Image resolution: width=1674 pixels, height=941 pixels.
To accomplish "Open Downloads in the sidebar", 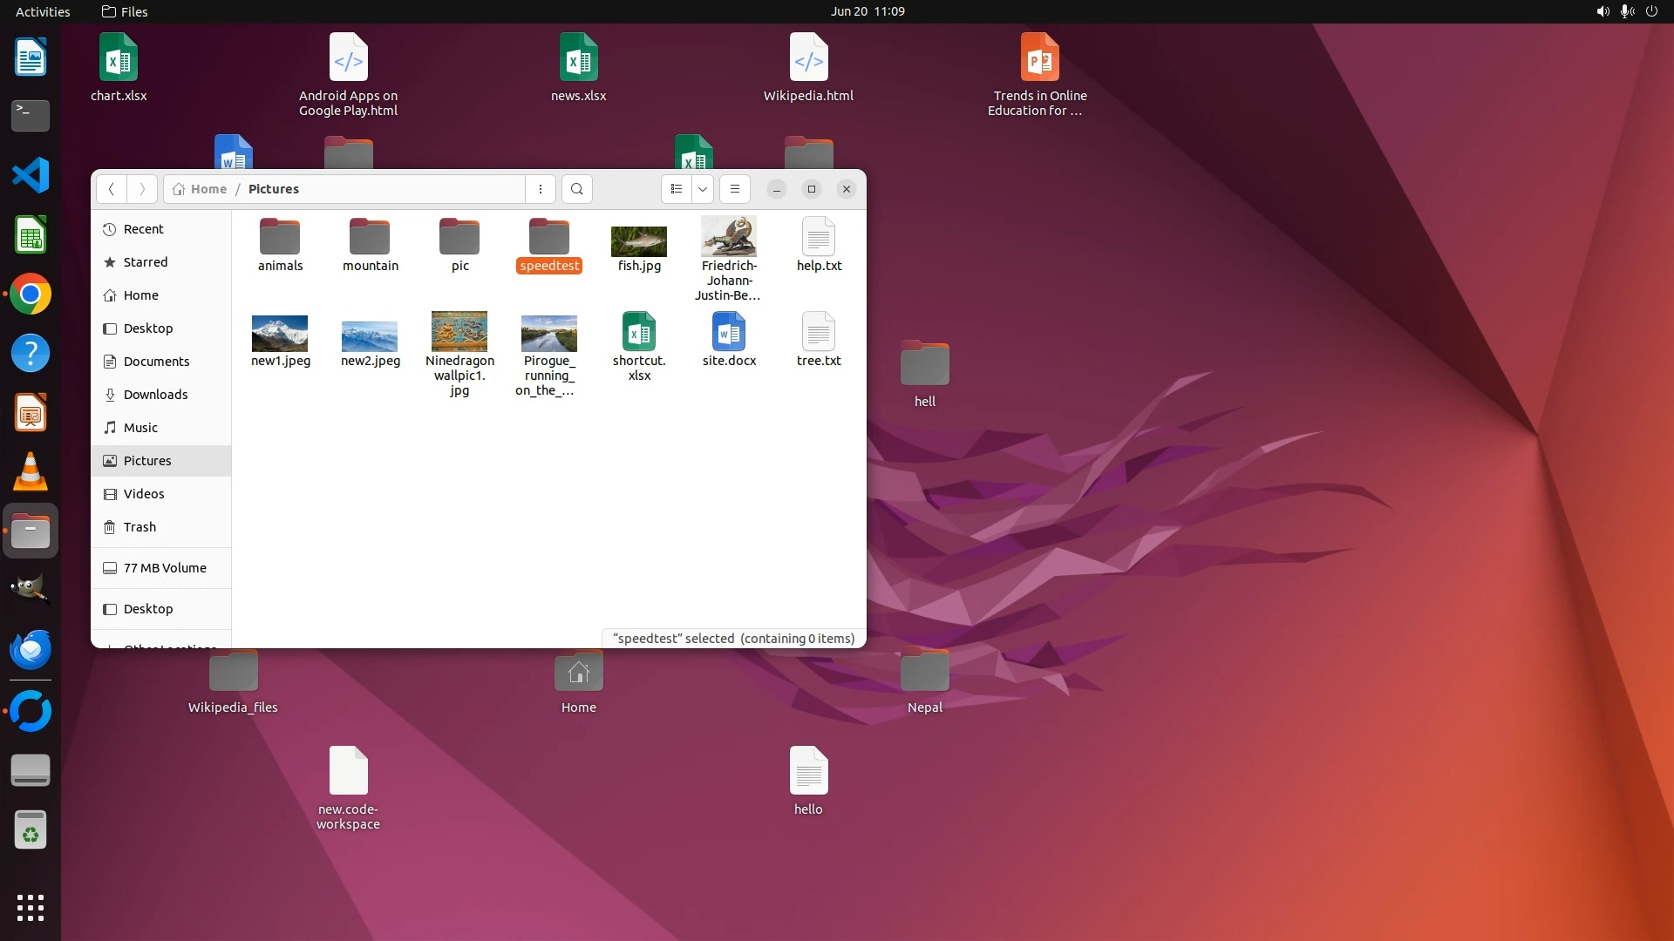I will (155, 395).
